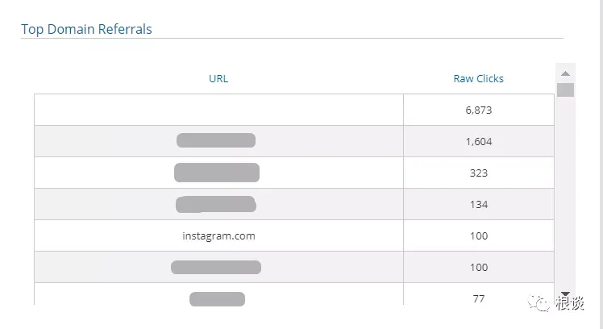Click the 323 raw clicks cell

(x=479, y=173)
